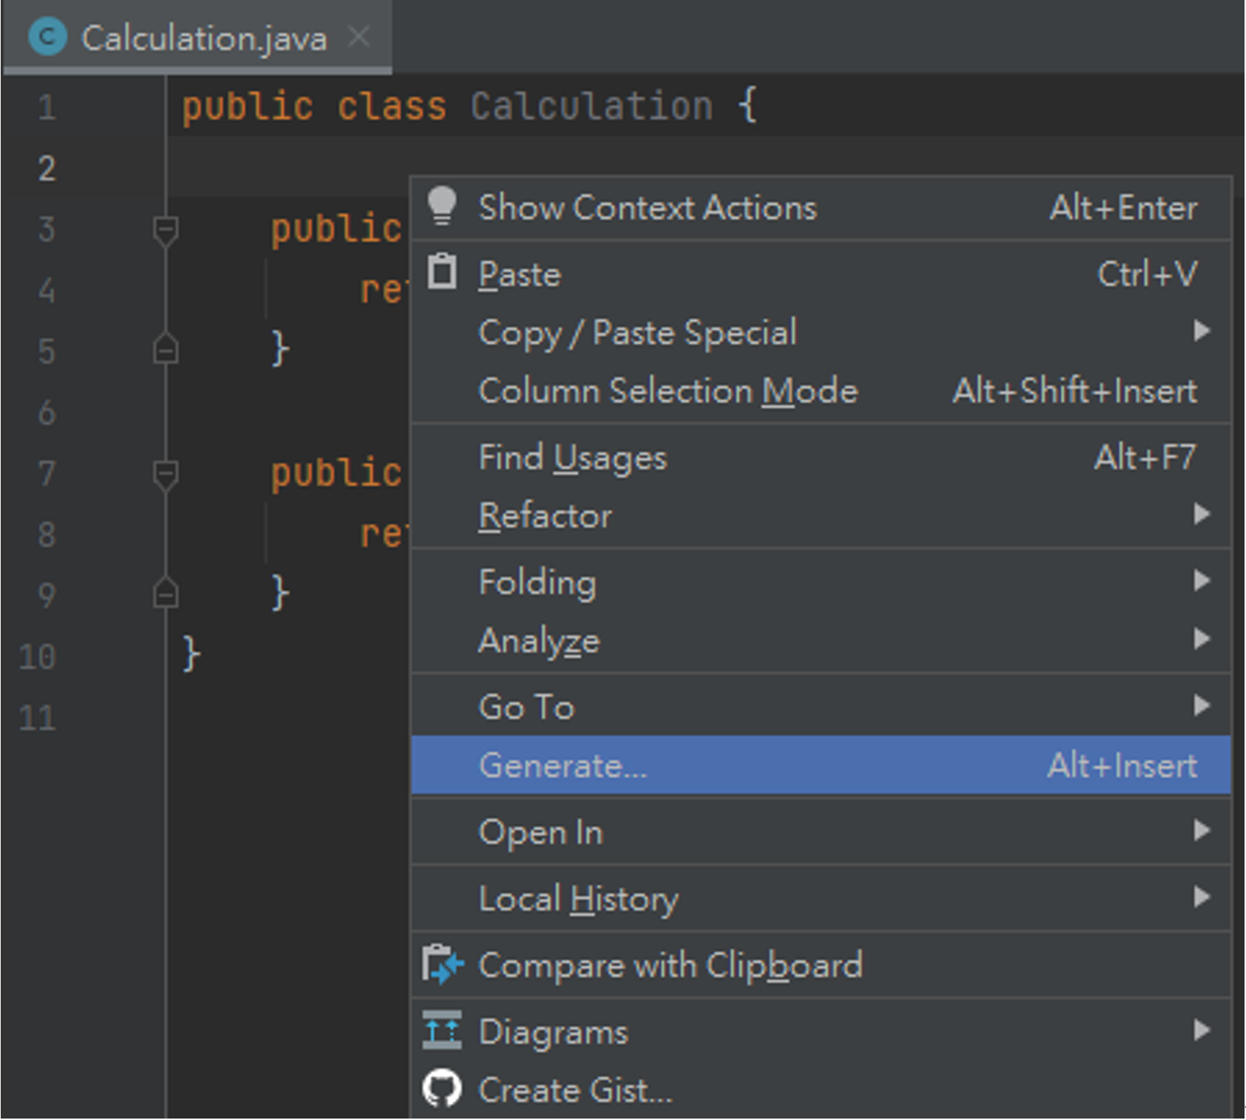Click Find Usages
1246x1120 pixels.
pos(572,457)
